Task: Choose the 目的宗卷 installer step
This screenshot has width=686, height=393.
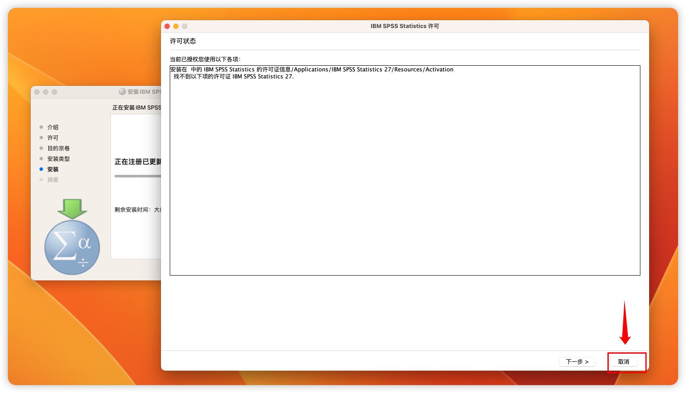Action: (x=58, y=148)
